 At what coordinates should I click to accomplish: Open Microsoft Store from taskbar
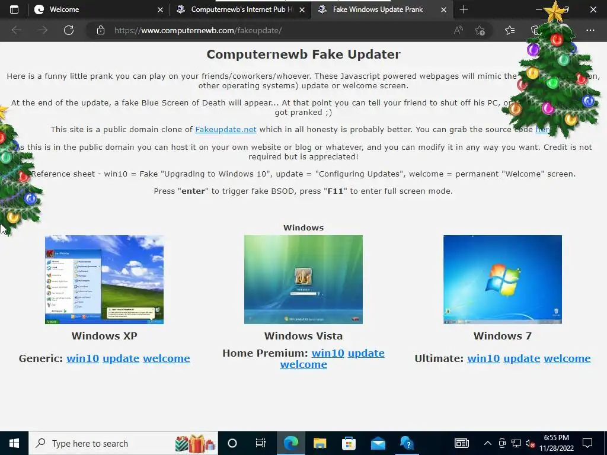[349, 443]
